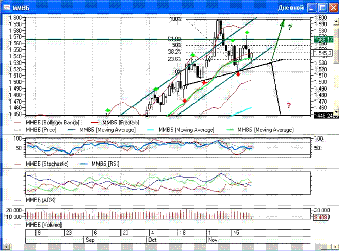Click the dark blue Moving Average legend entry
This screenshot has height=251, width=339.
point(102,130)
